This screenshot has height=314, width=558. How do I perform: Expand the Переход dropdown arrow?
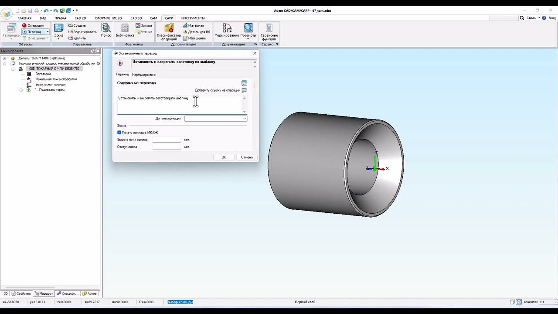48,32
